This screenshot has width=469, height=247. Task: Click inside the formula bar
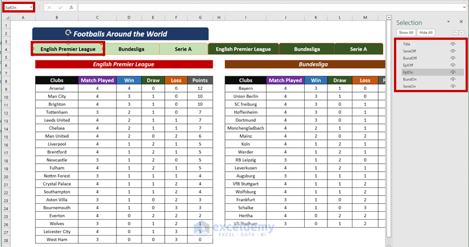pos(269,7)
